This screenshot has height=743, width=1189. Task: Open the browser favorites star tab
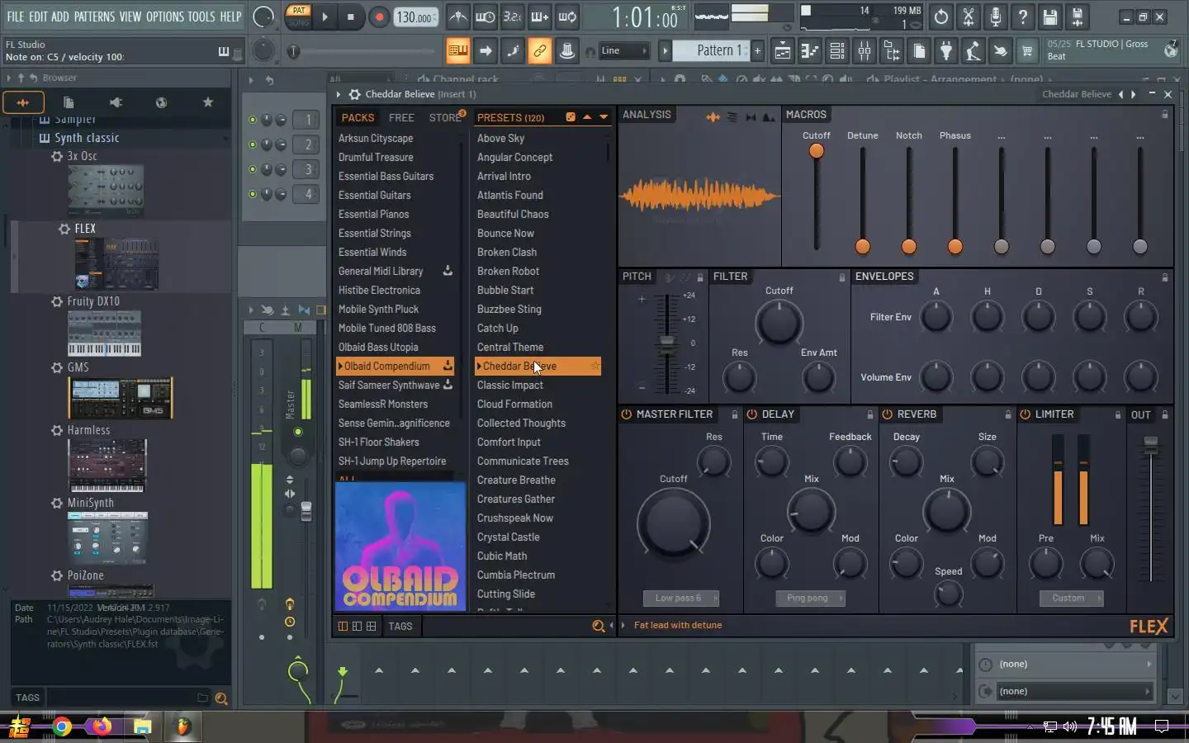[208, 102]
